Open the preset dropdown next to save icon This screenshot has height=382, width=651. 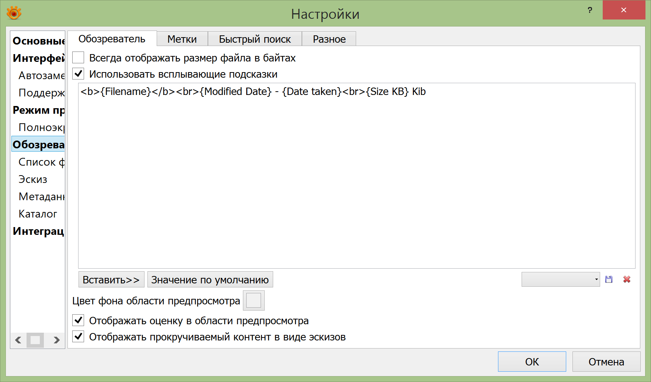(560, 279)
